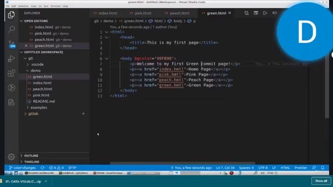
Task: Open README.md in explorer tree
Action: click(44, 101)
